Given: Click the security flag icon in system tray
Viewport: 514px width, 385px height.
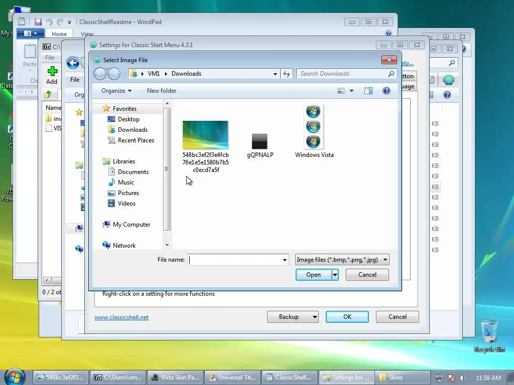Looking at the screenshot, I should pos(451,378).
